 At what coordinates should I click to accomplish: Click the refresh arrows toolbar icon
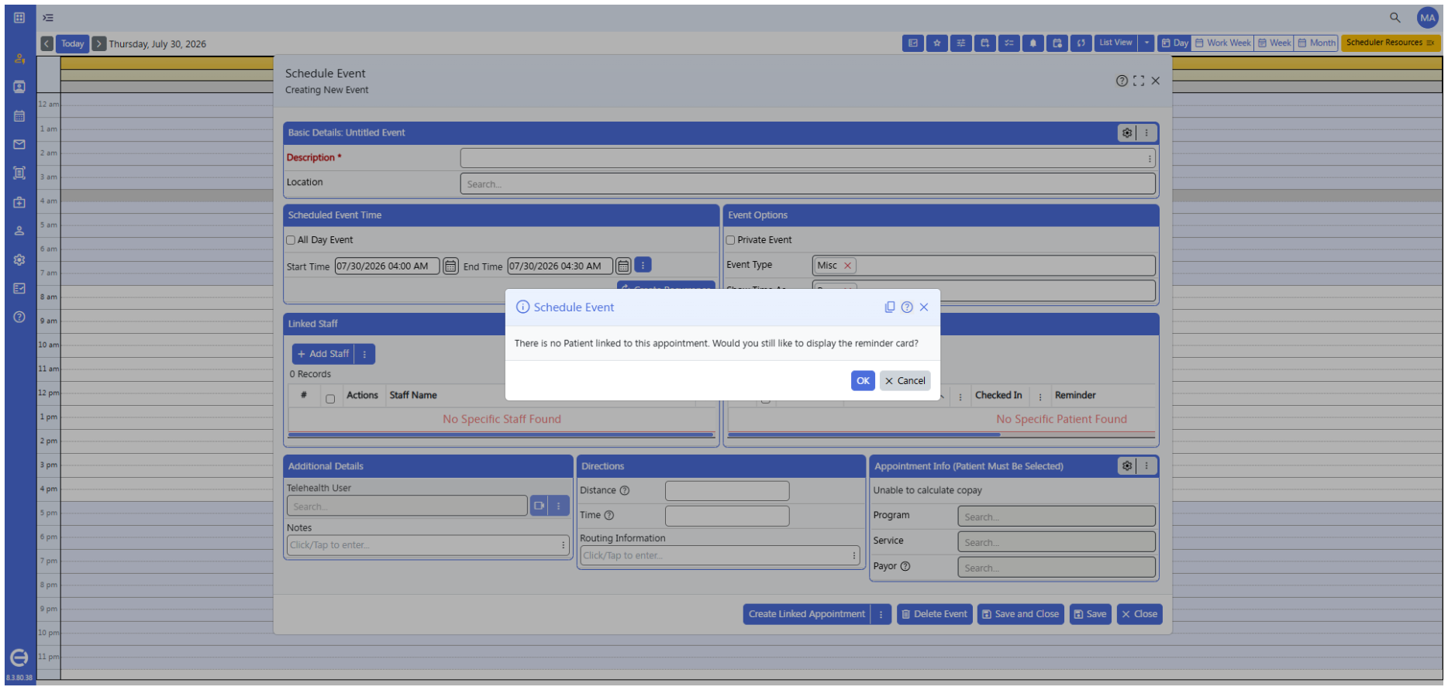(x=1081, y=43)
